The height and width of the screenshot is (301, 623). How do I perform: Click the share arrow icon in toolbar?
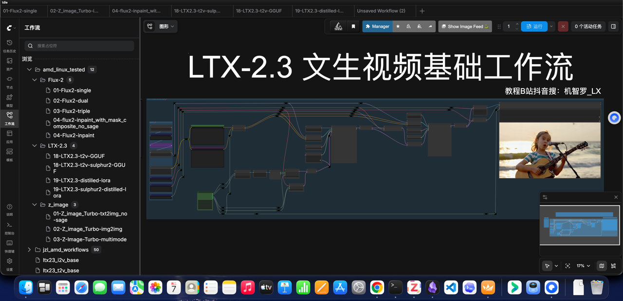tap(430, 26)
